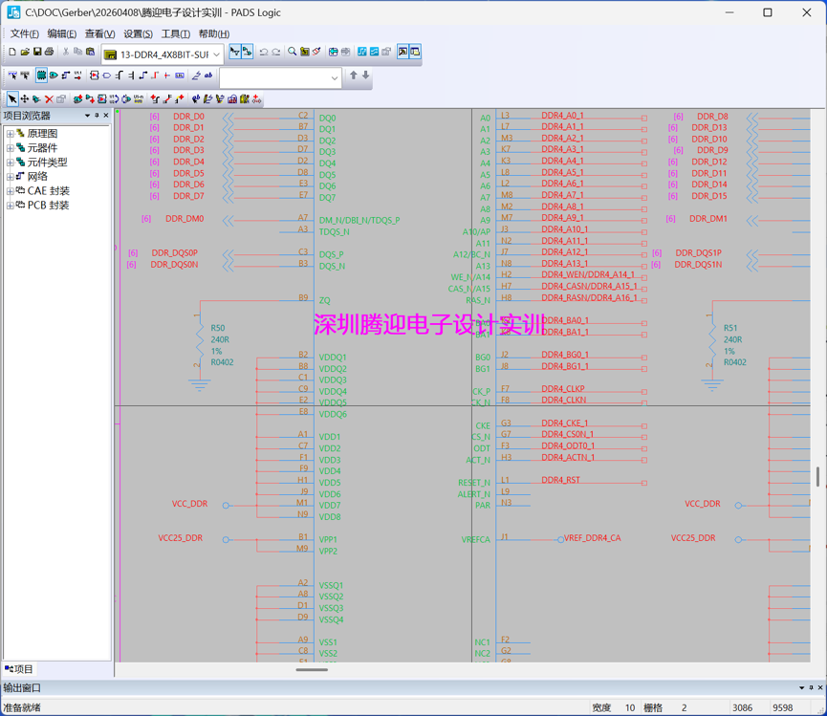The image size is (827, 716).
Task: Click the up arrow beside the filter box
Action: 354,76
